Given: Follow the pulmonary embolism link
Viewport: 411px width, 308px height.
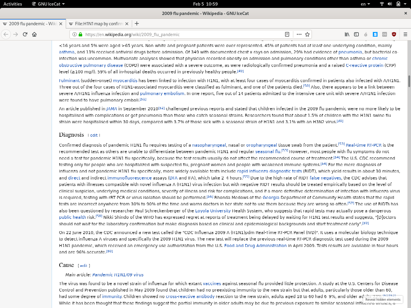Looking at the screenshot, I should click(x=162, y=93).
